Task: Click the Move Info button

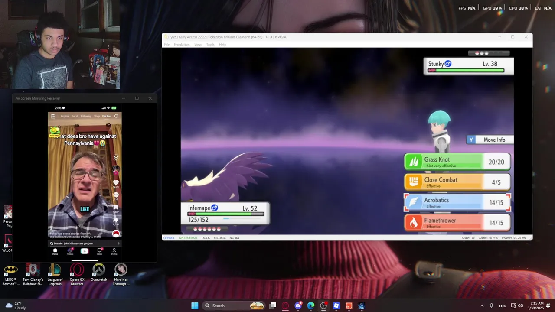Action: pos(490,140)
